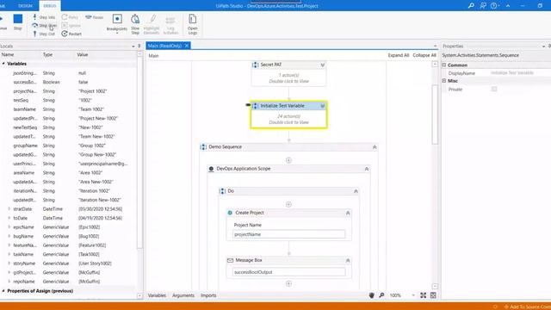551x310 pixels.
Task: Collapse the Common properties section
Action: coord(444,65)
